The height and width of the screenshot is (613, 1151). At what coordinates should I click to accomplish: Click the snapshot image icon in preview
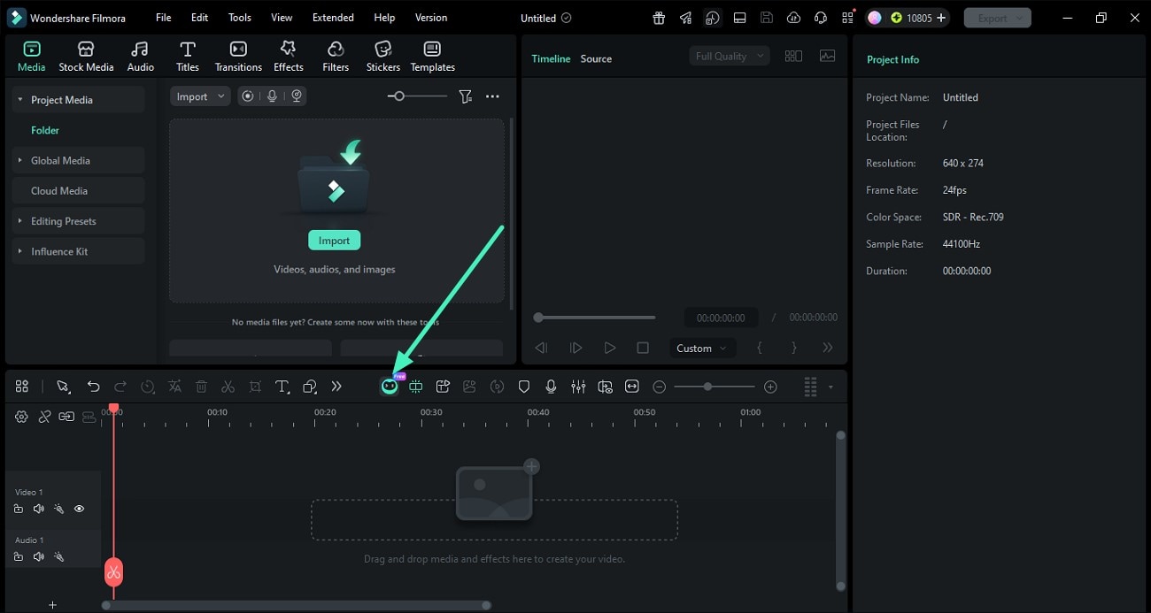828,56
